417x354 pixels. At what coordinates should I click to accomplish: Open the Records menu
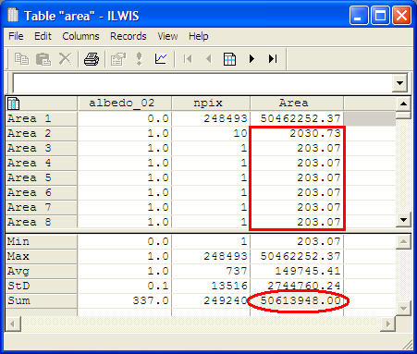pyautogui.click(x=129, y=36)
